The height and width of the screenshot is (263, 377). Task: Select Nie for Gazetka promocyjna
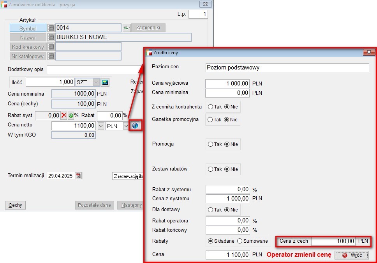click(x=227, y=120)
